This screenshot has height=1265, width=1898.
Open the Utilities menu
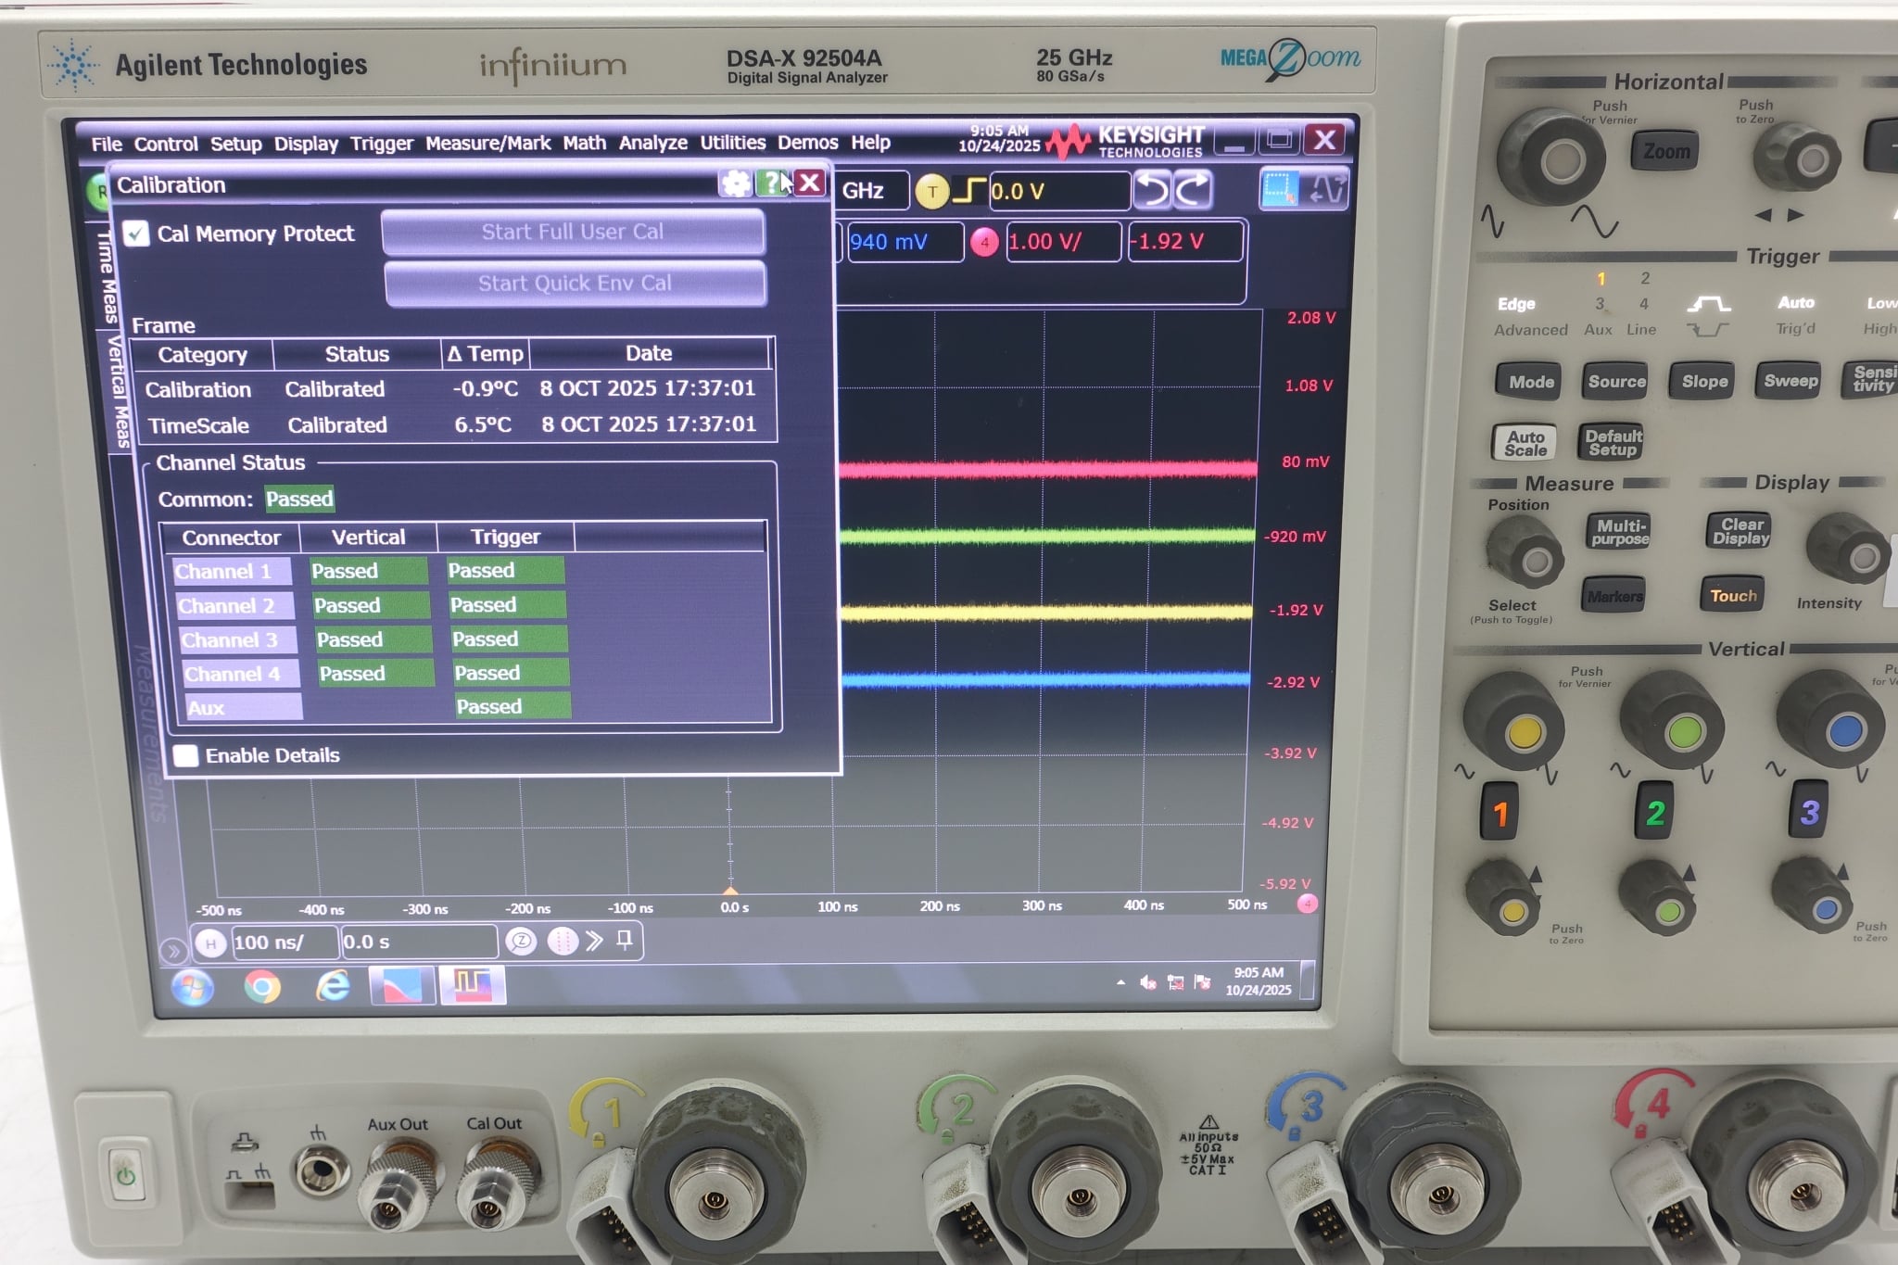point(732,143)
